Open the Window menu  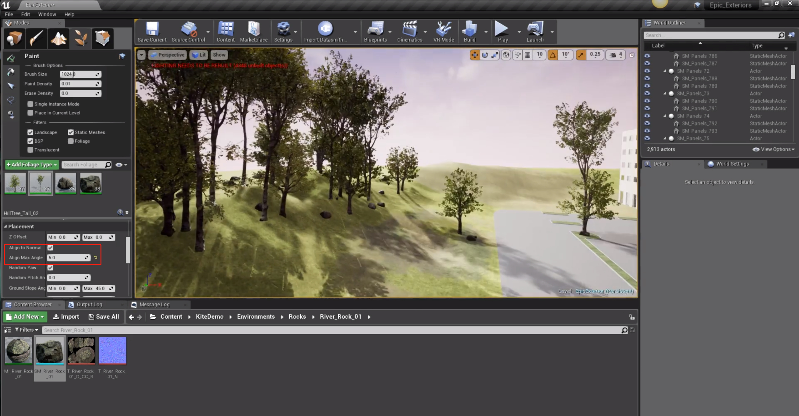click(47, 14)
